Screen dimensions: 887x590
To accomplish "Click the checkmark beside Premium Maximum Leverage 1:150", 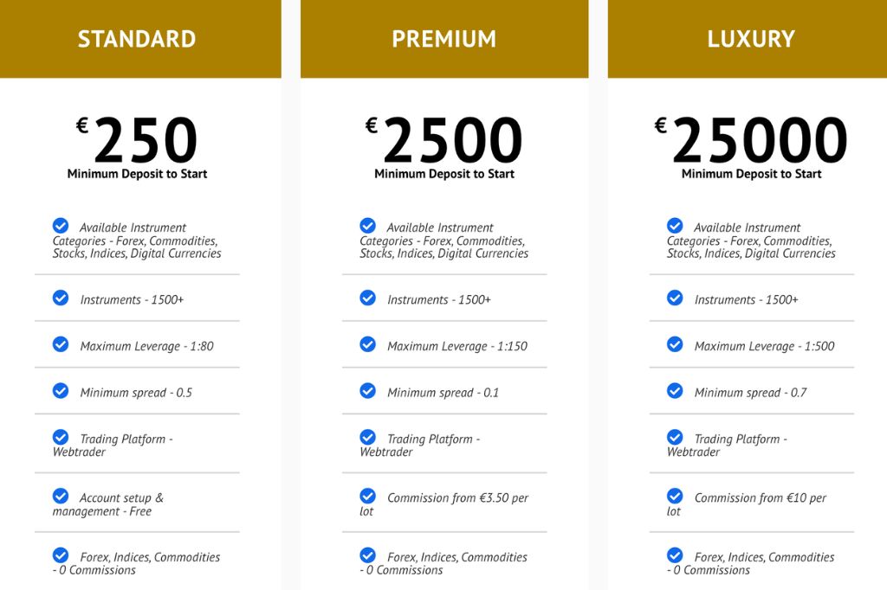I will click(367, 343).
